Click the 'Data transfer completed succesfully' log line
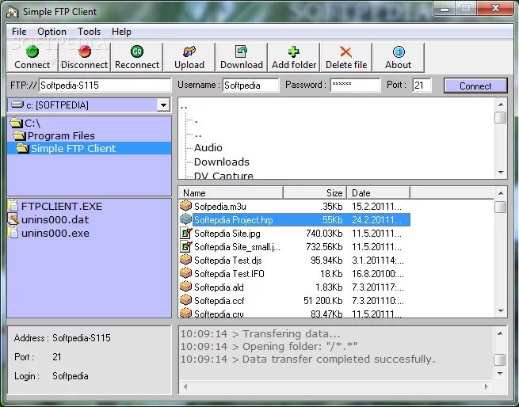Screen dimensions: 519x407 307,359
